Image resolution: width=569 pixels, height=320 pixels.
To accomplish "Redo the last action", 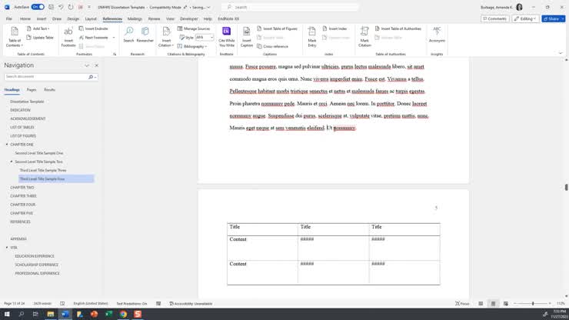I will coord(71,7).
